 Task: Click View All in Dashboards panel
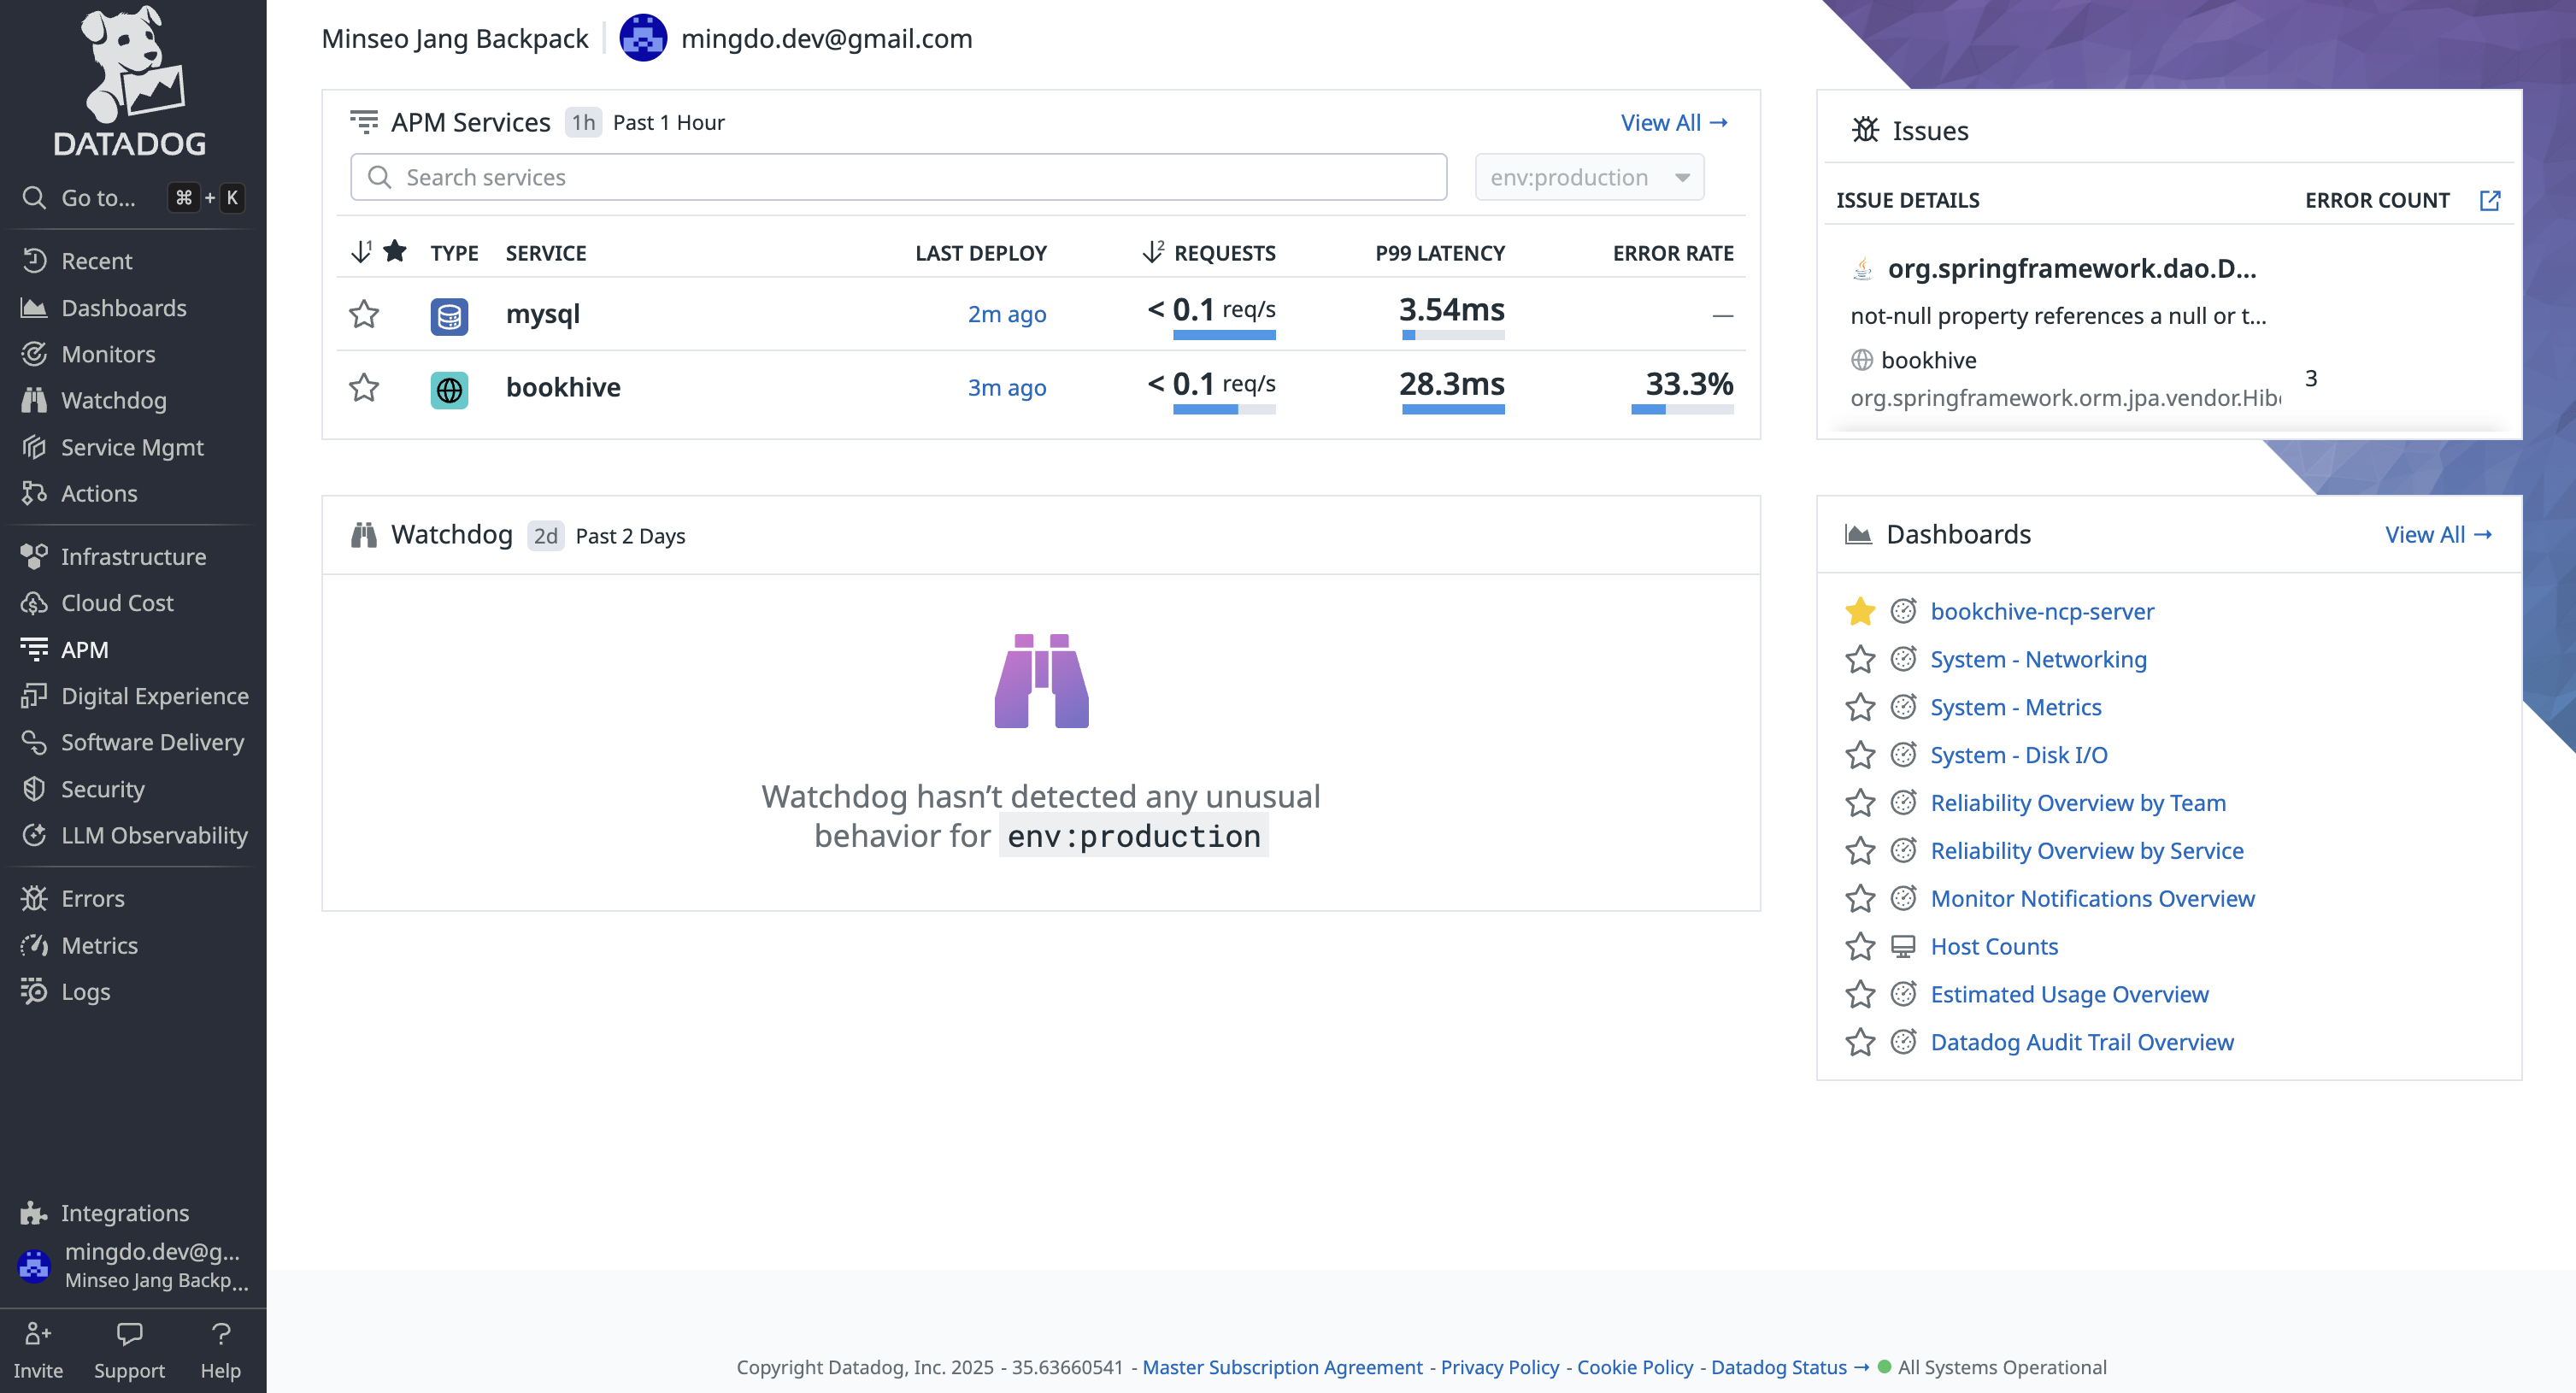pyautogui.click(x=2438, y=534)
